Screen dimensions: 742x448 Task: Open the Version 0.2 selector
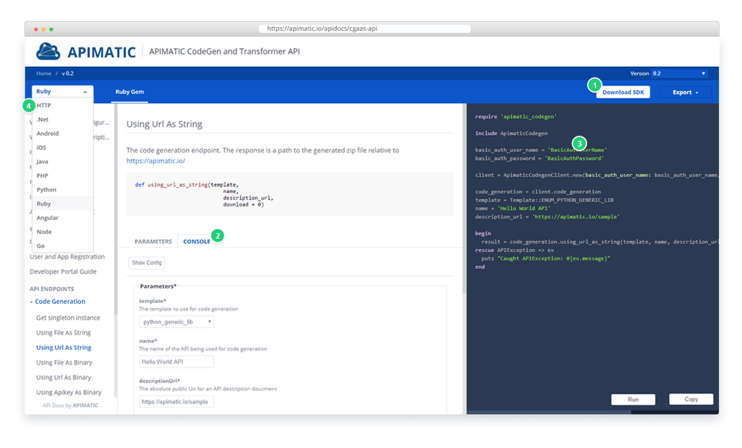tap(679, 74)
